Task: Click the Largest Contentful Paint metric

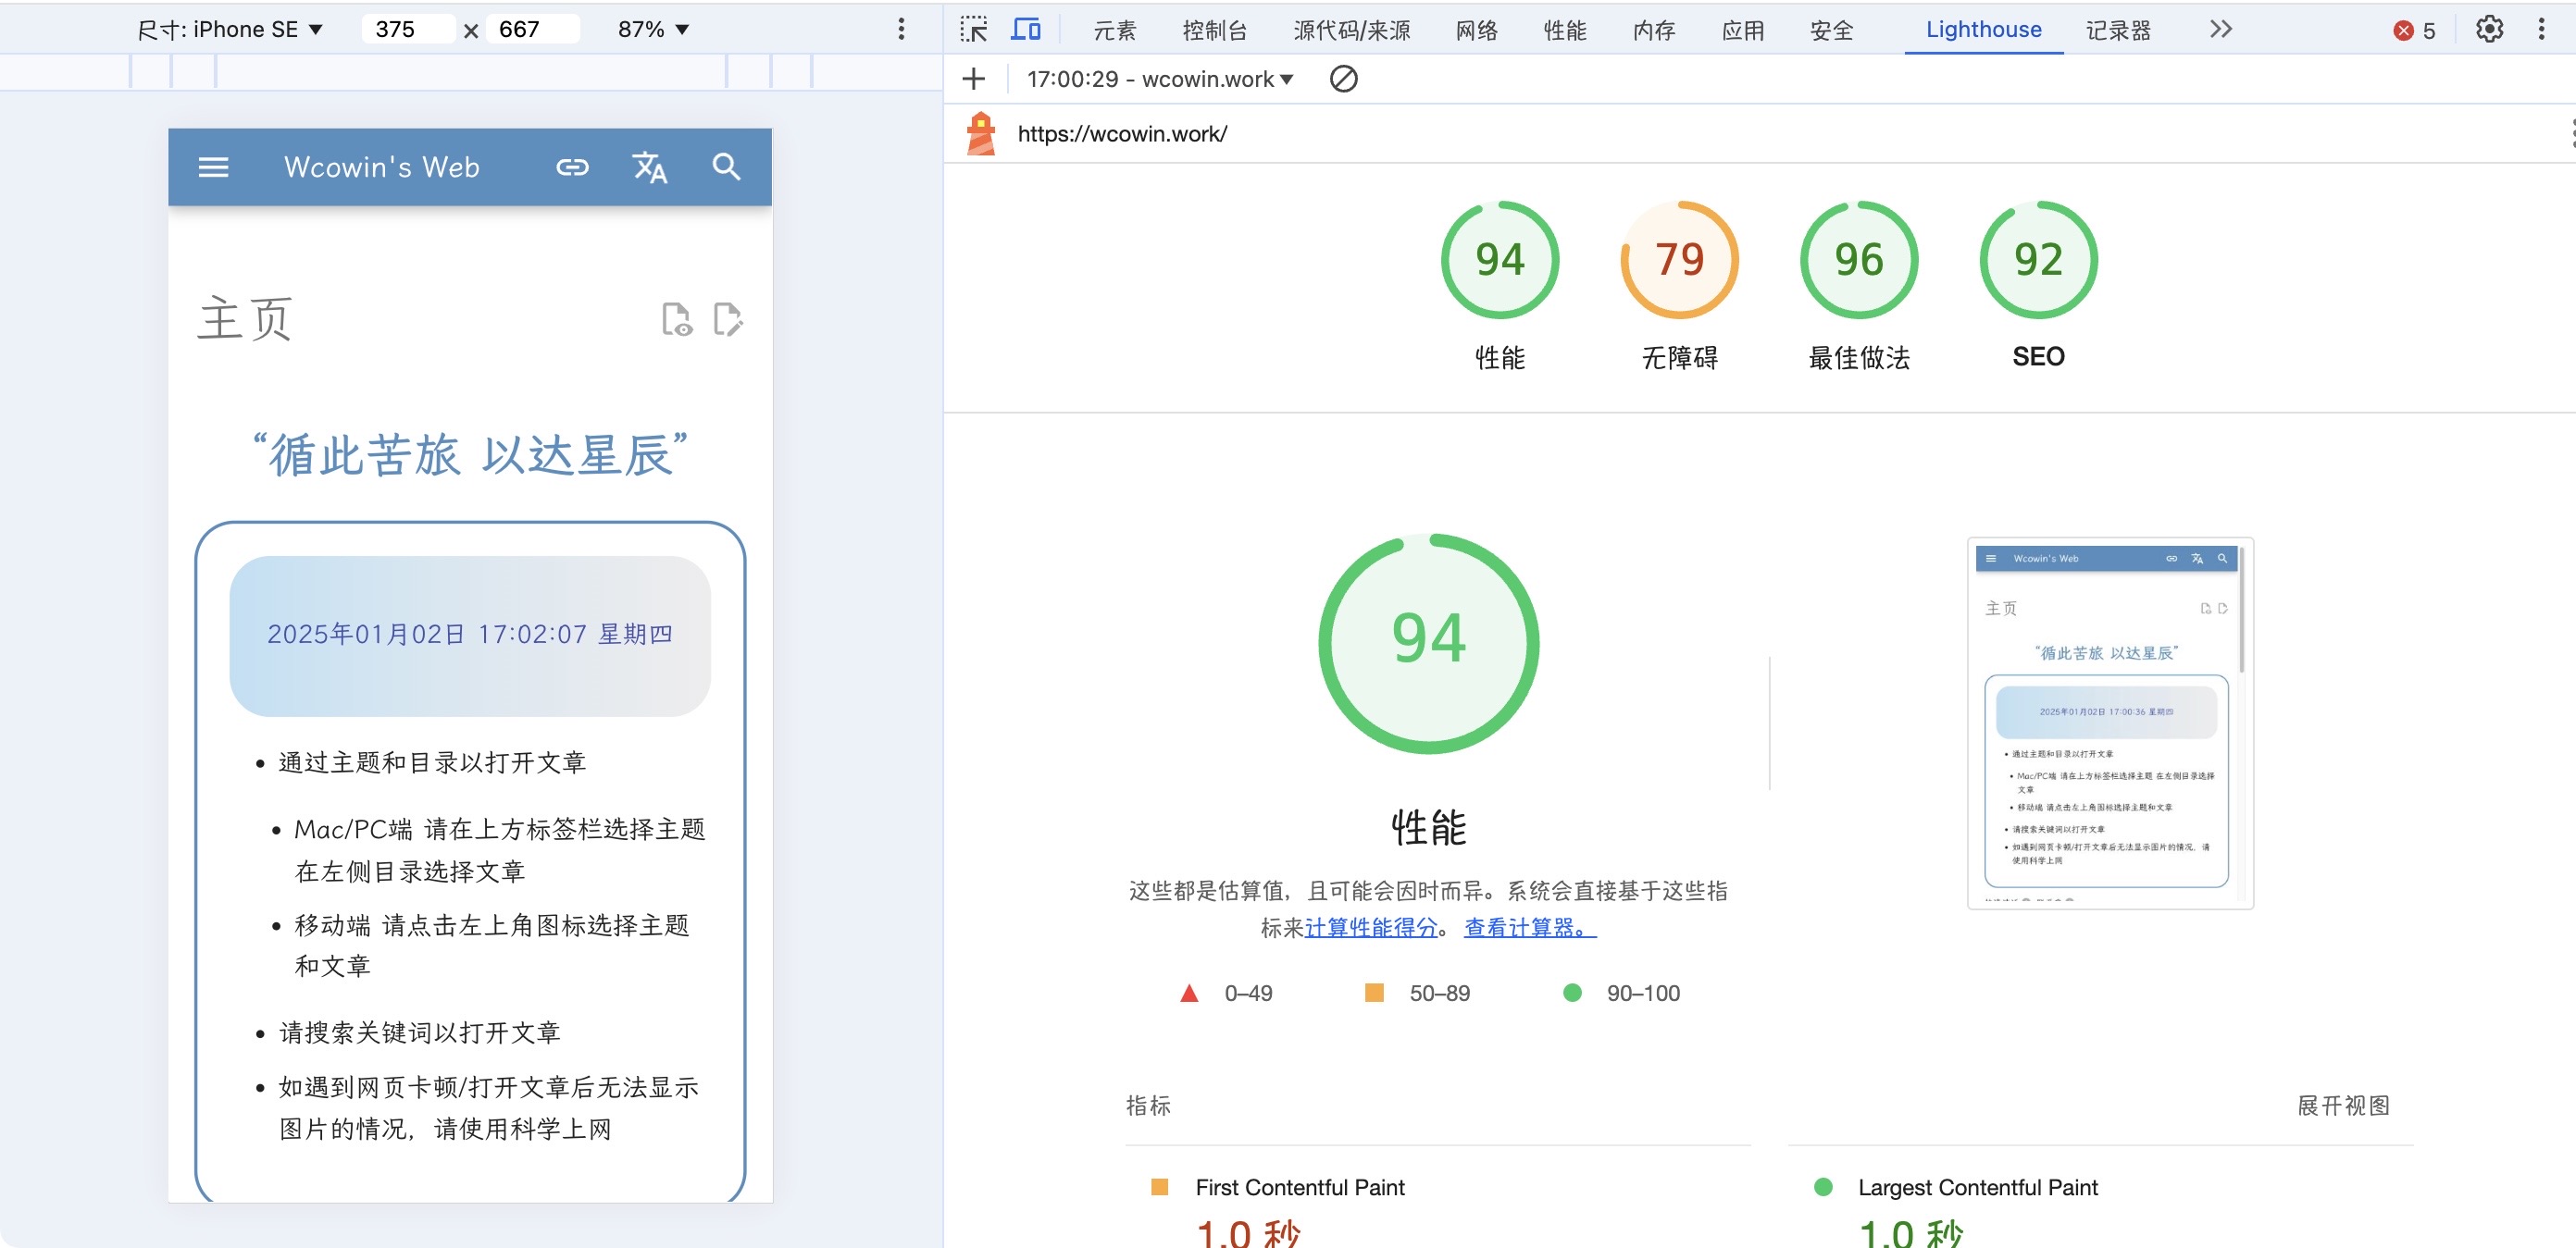Action: tap(1977, 1187)
